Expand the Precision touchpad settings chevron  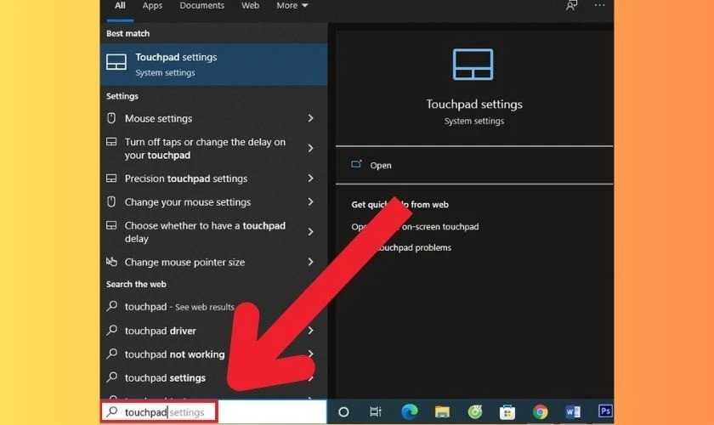(310, 178)
